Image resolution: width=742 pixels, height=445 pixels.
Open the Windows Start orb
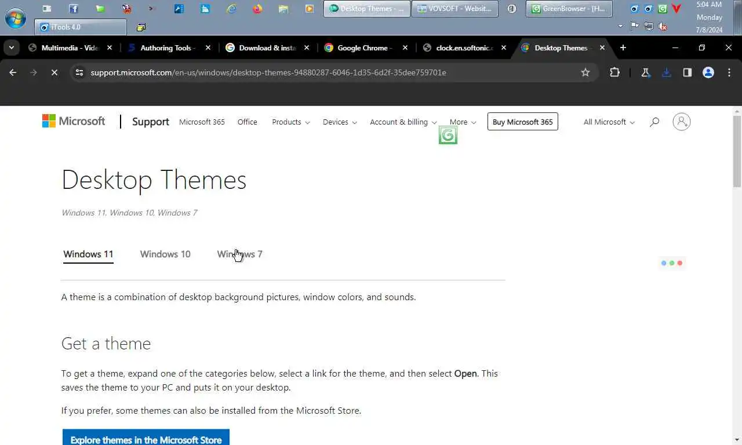pyautogui.click(x=15, y=17)
